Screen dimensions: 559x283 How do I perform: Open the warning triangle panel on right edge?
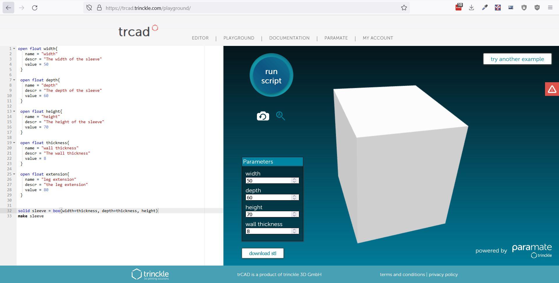coord(551,89)
